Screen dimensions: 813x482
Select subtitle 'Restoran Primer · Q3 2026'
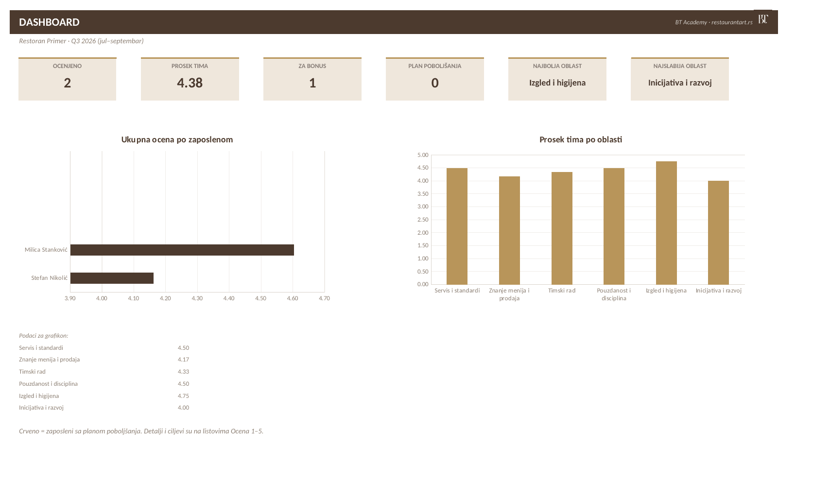click(x=81, y=41)
